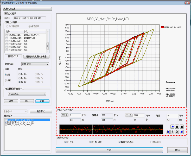
Task: Toggle the マーカー表記 checkbox
Action: 90,142
